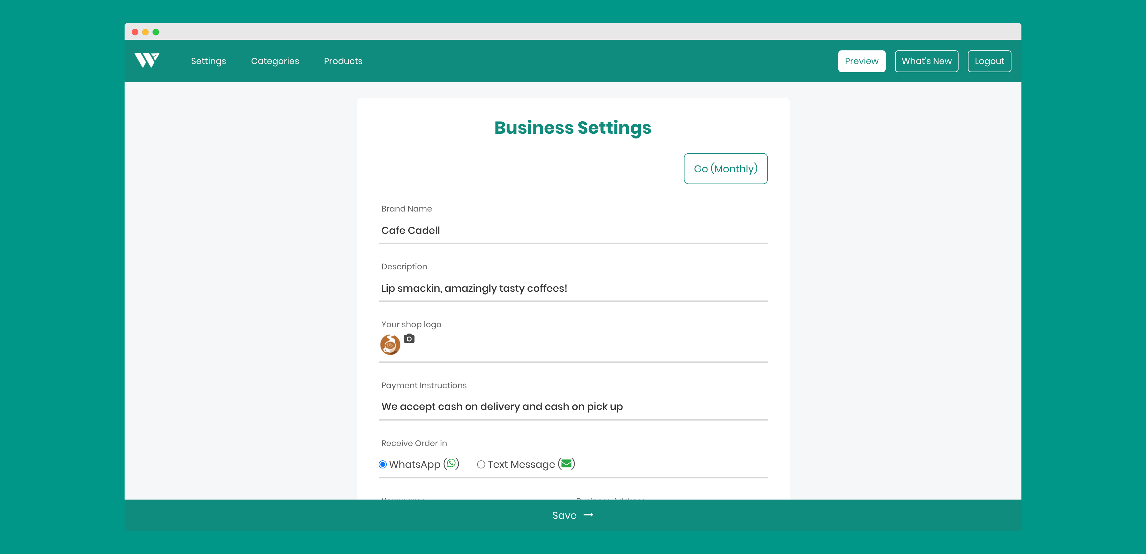Click the WhatsApp logo icon

click(x=451, y=463)
